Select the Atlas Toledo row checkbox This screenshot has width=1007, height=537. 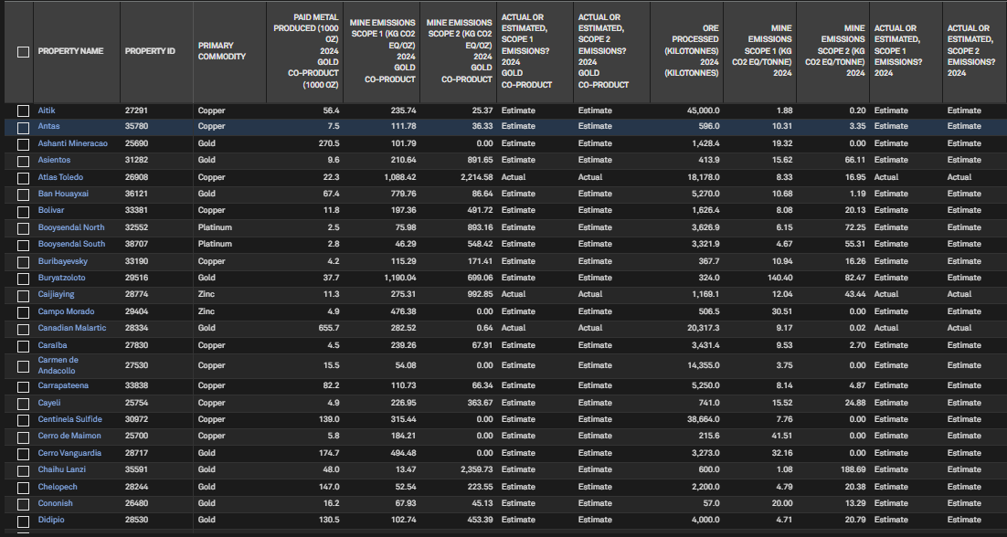(23, 177)
